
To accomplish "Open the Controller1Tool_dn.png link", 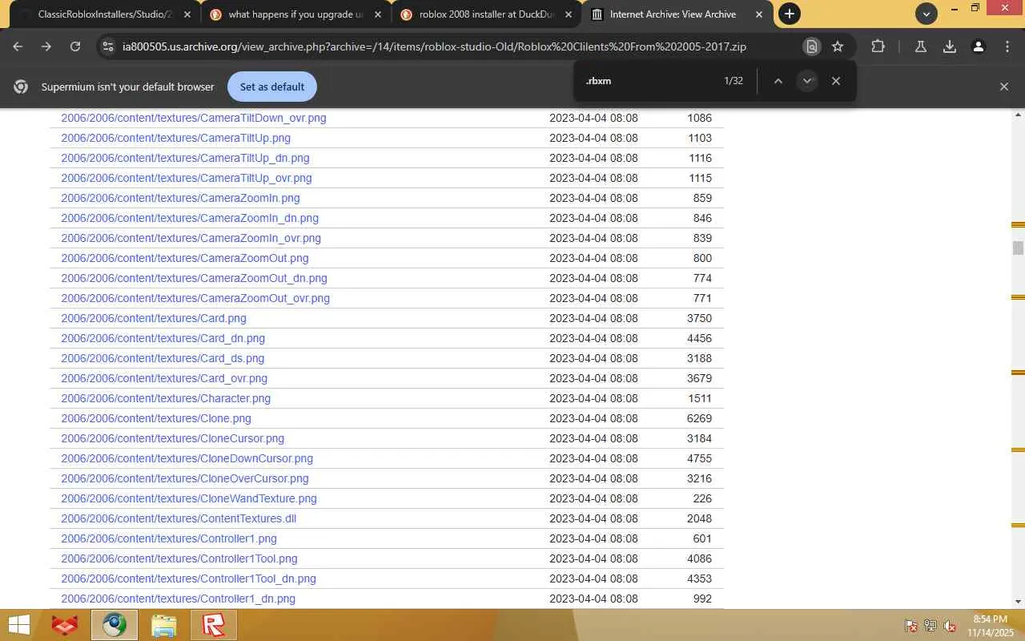I will pos(189,579).
